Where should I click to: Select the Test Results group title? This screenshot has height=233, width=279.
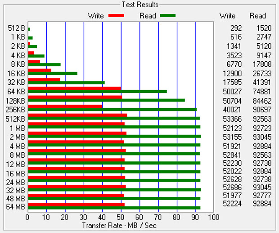point(140,5)
